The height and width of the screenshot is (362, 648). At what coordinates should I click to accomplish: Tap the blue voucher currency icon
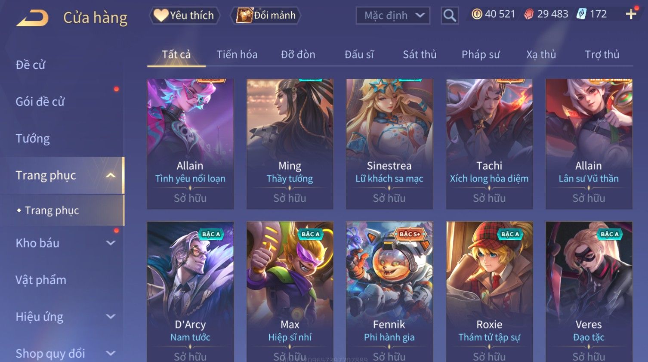(581, 14)
